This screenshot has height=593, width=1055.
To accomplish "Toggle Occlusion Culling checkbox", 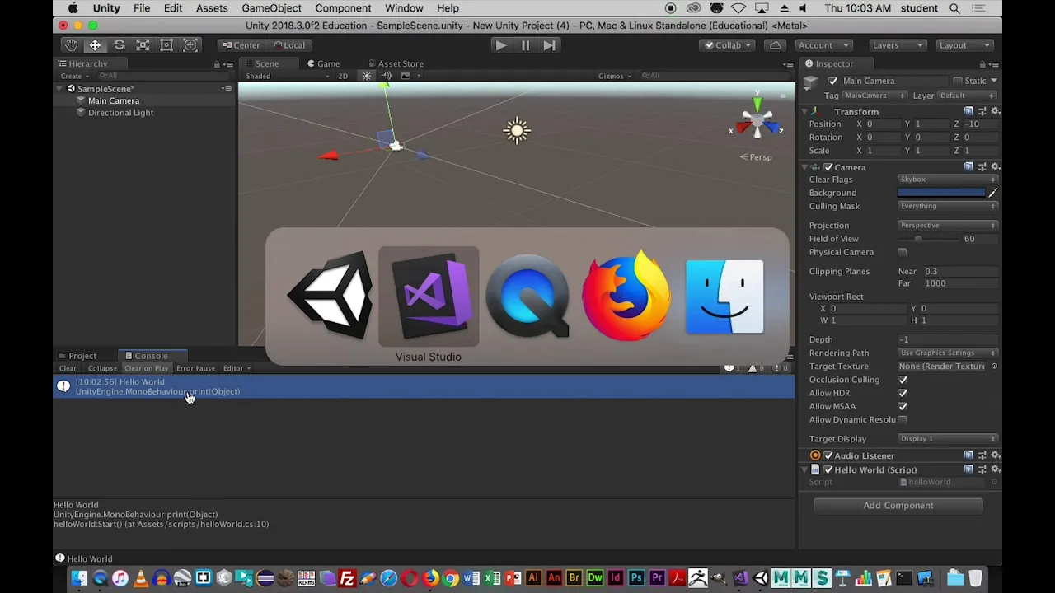I will [x=903, y=380].
